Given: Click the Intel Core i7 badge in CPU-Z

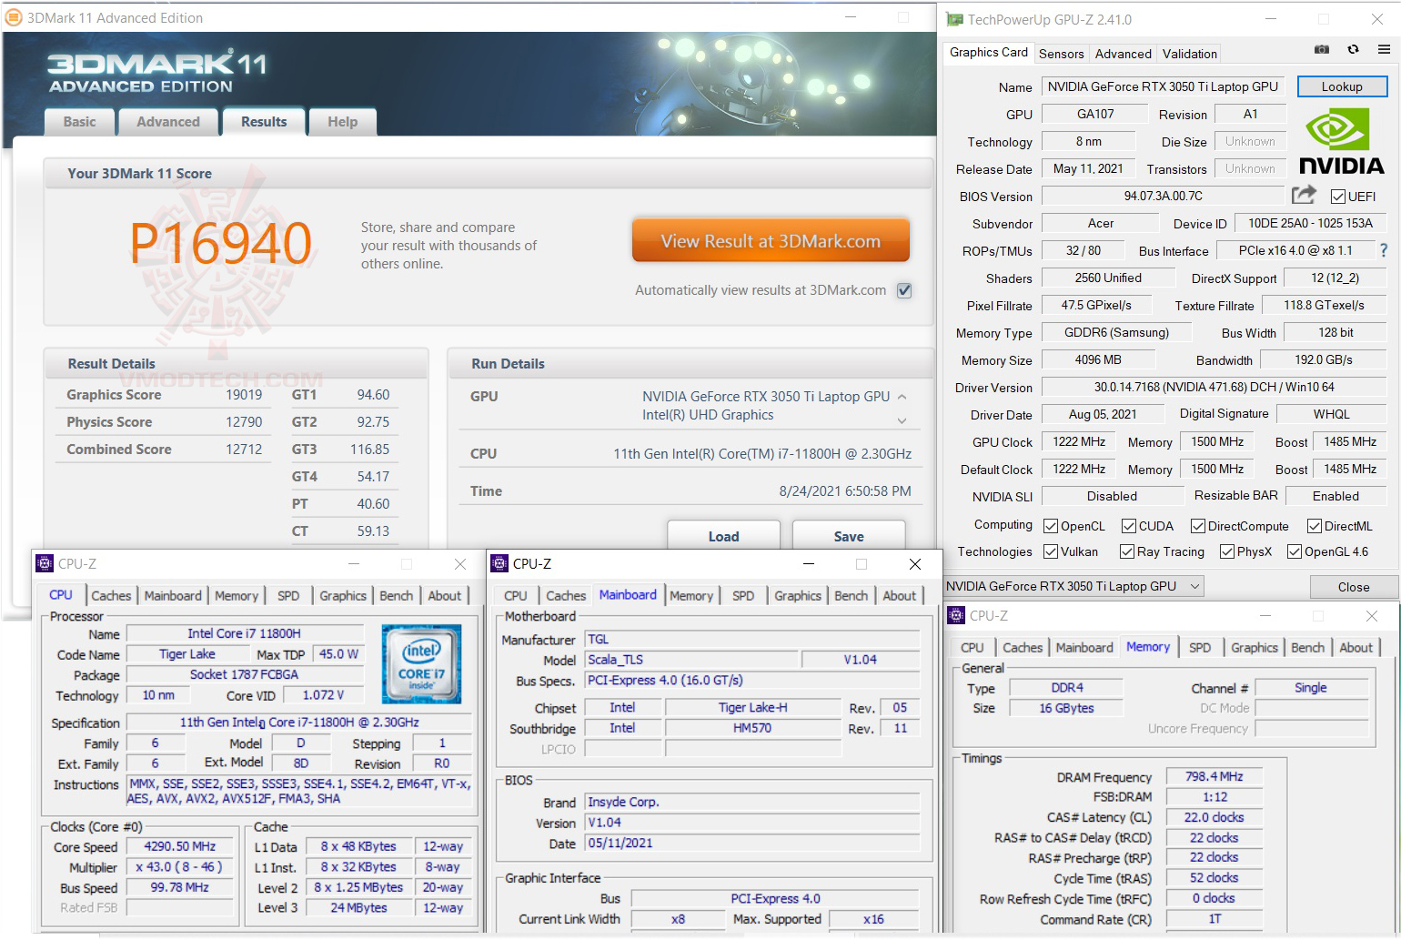Looking at the screenshot, I should [x=421, y=663].
